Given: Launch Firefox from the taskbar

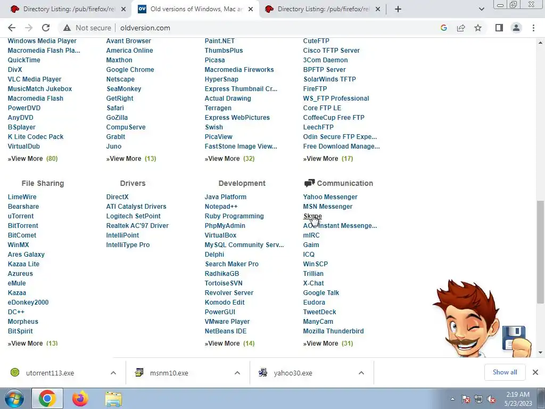Looking at the screenshot, I should point(80,398).
